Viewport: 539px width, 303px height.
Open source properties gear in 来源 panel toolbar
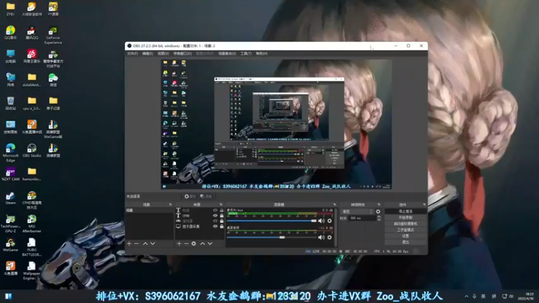(x=194, y=244)
